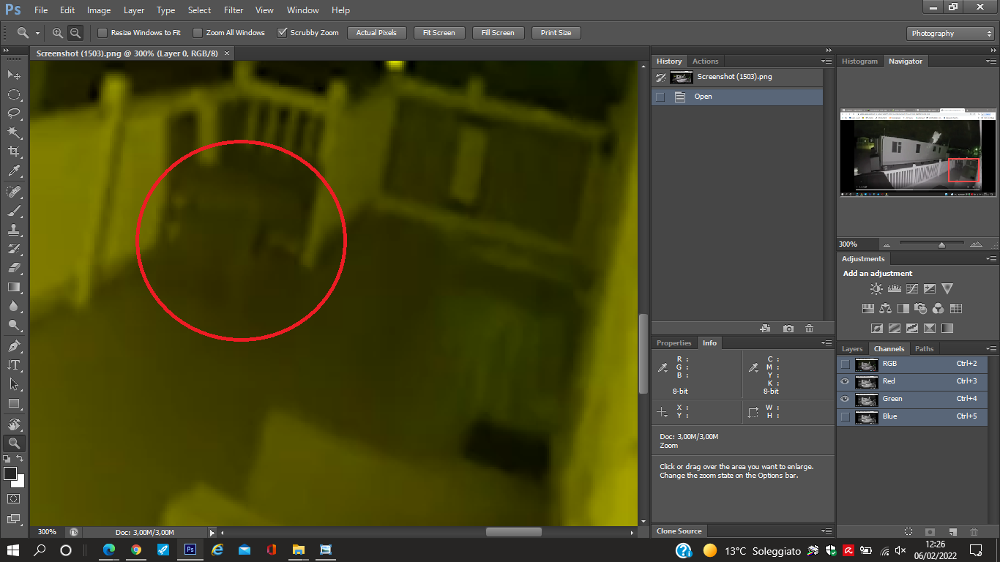Hide the Red channel visibility eye
This screenshot has width=1000, height=562.
[846, 381]
